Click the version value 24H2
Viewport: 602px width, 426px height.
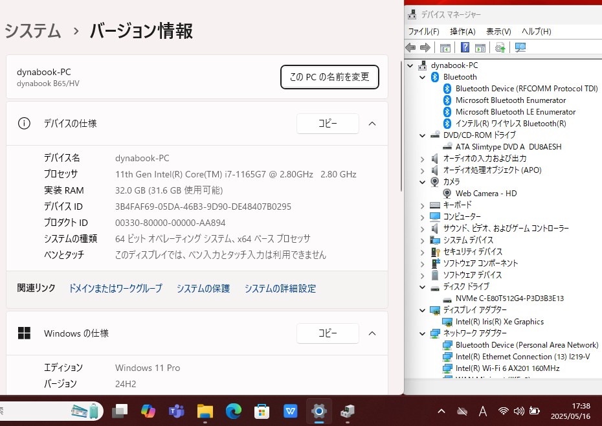[126, 384]
